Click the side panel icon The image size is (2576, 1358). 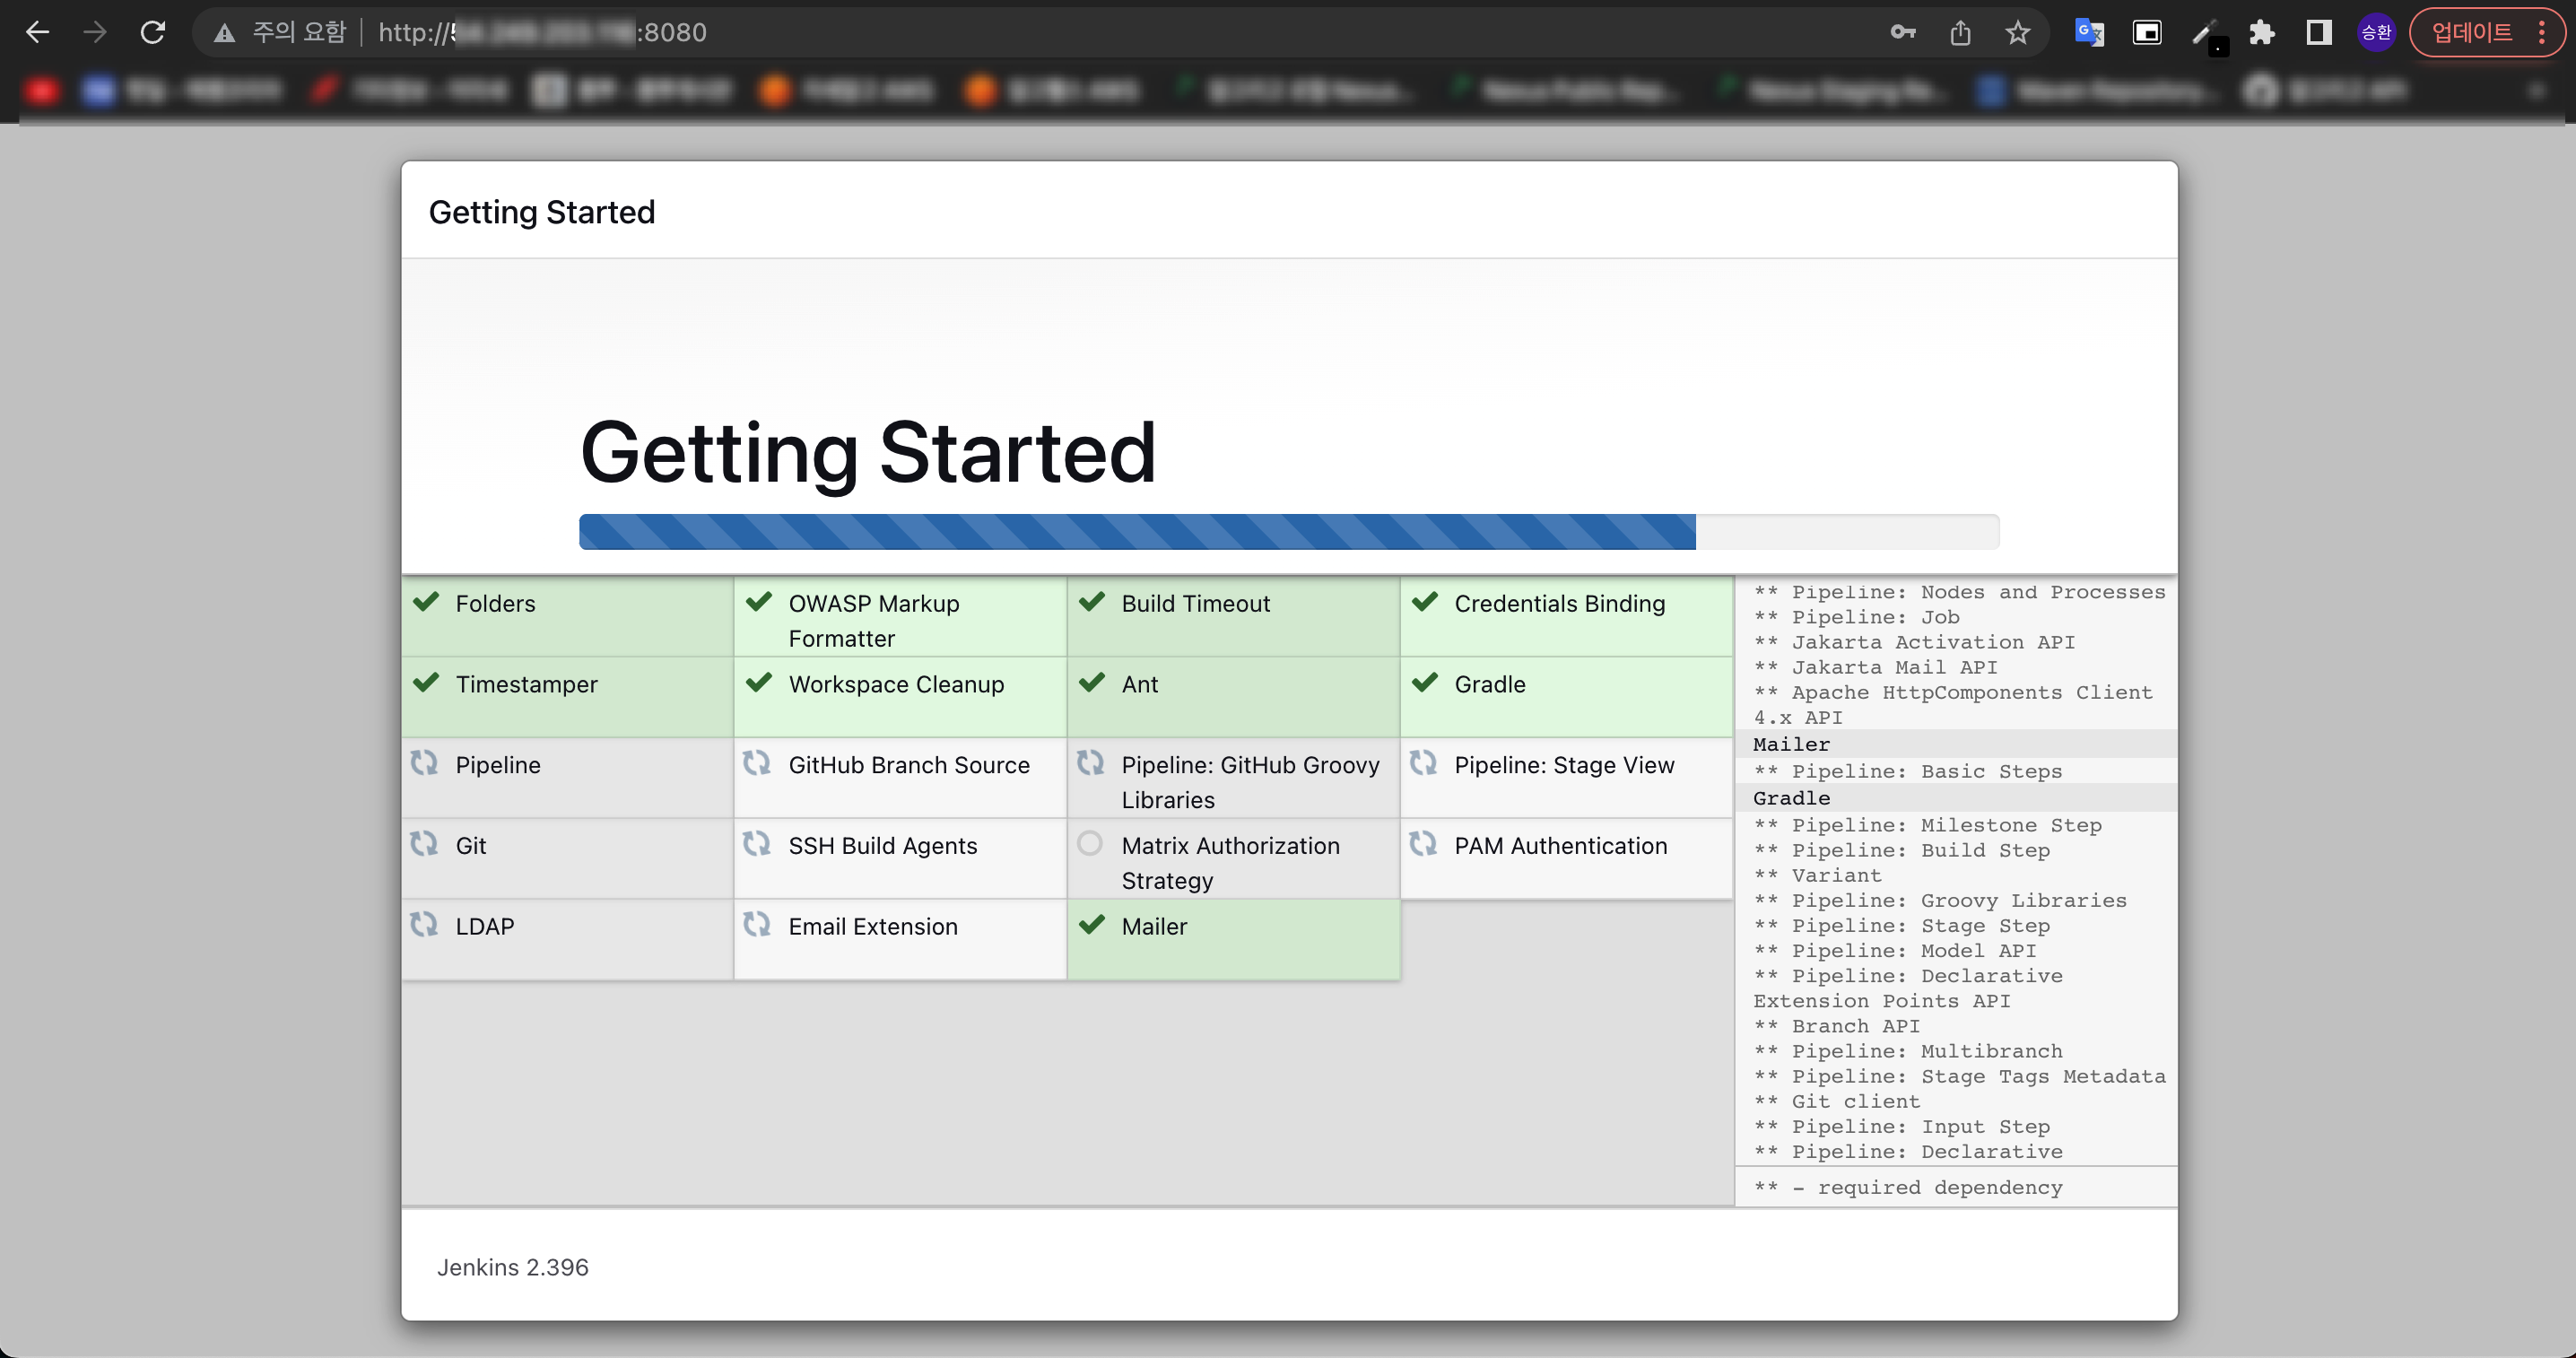[x=2319, y=32]
